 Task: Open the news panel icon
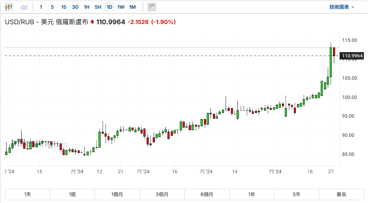(x=152, y=7)
